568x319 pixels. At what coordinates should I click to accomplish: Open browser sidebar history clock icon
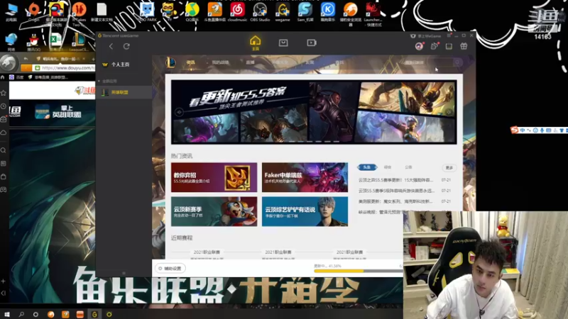click(4, 106)
